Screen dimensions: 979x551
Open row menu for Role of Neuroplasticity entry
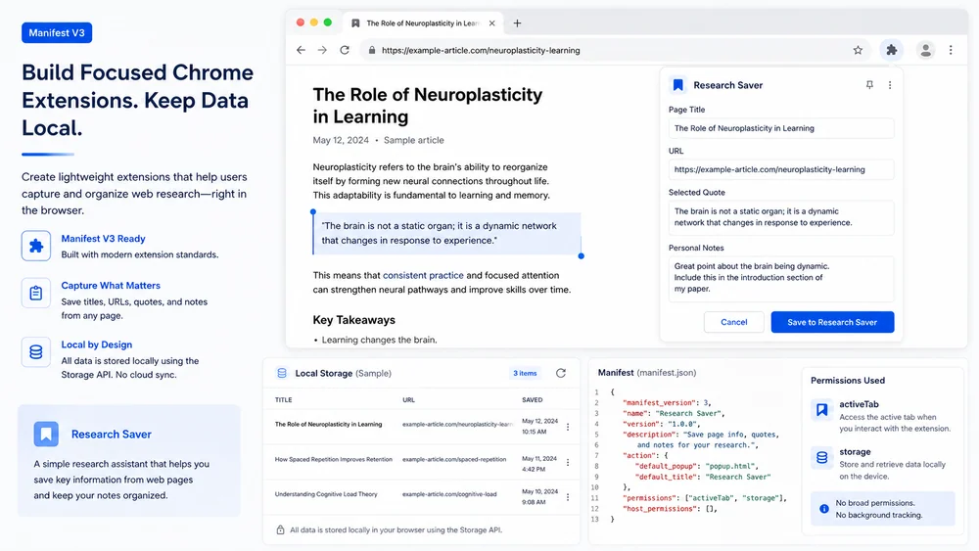tap(568, 427)
